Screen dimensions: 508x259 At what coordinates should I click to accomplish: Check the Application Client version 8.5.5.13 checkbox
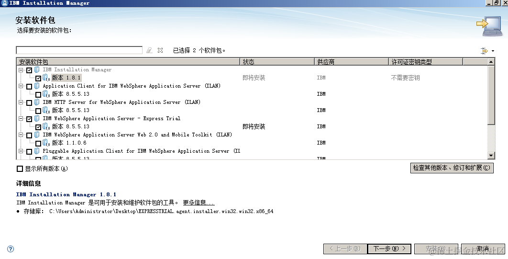click(x=38, y=94)
